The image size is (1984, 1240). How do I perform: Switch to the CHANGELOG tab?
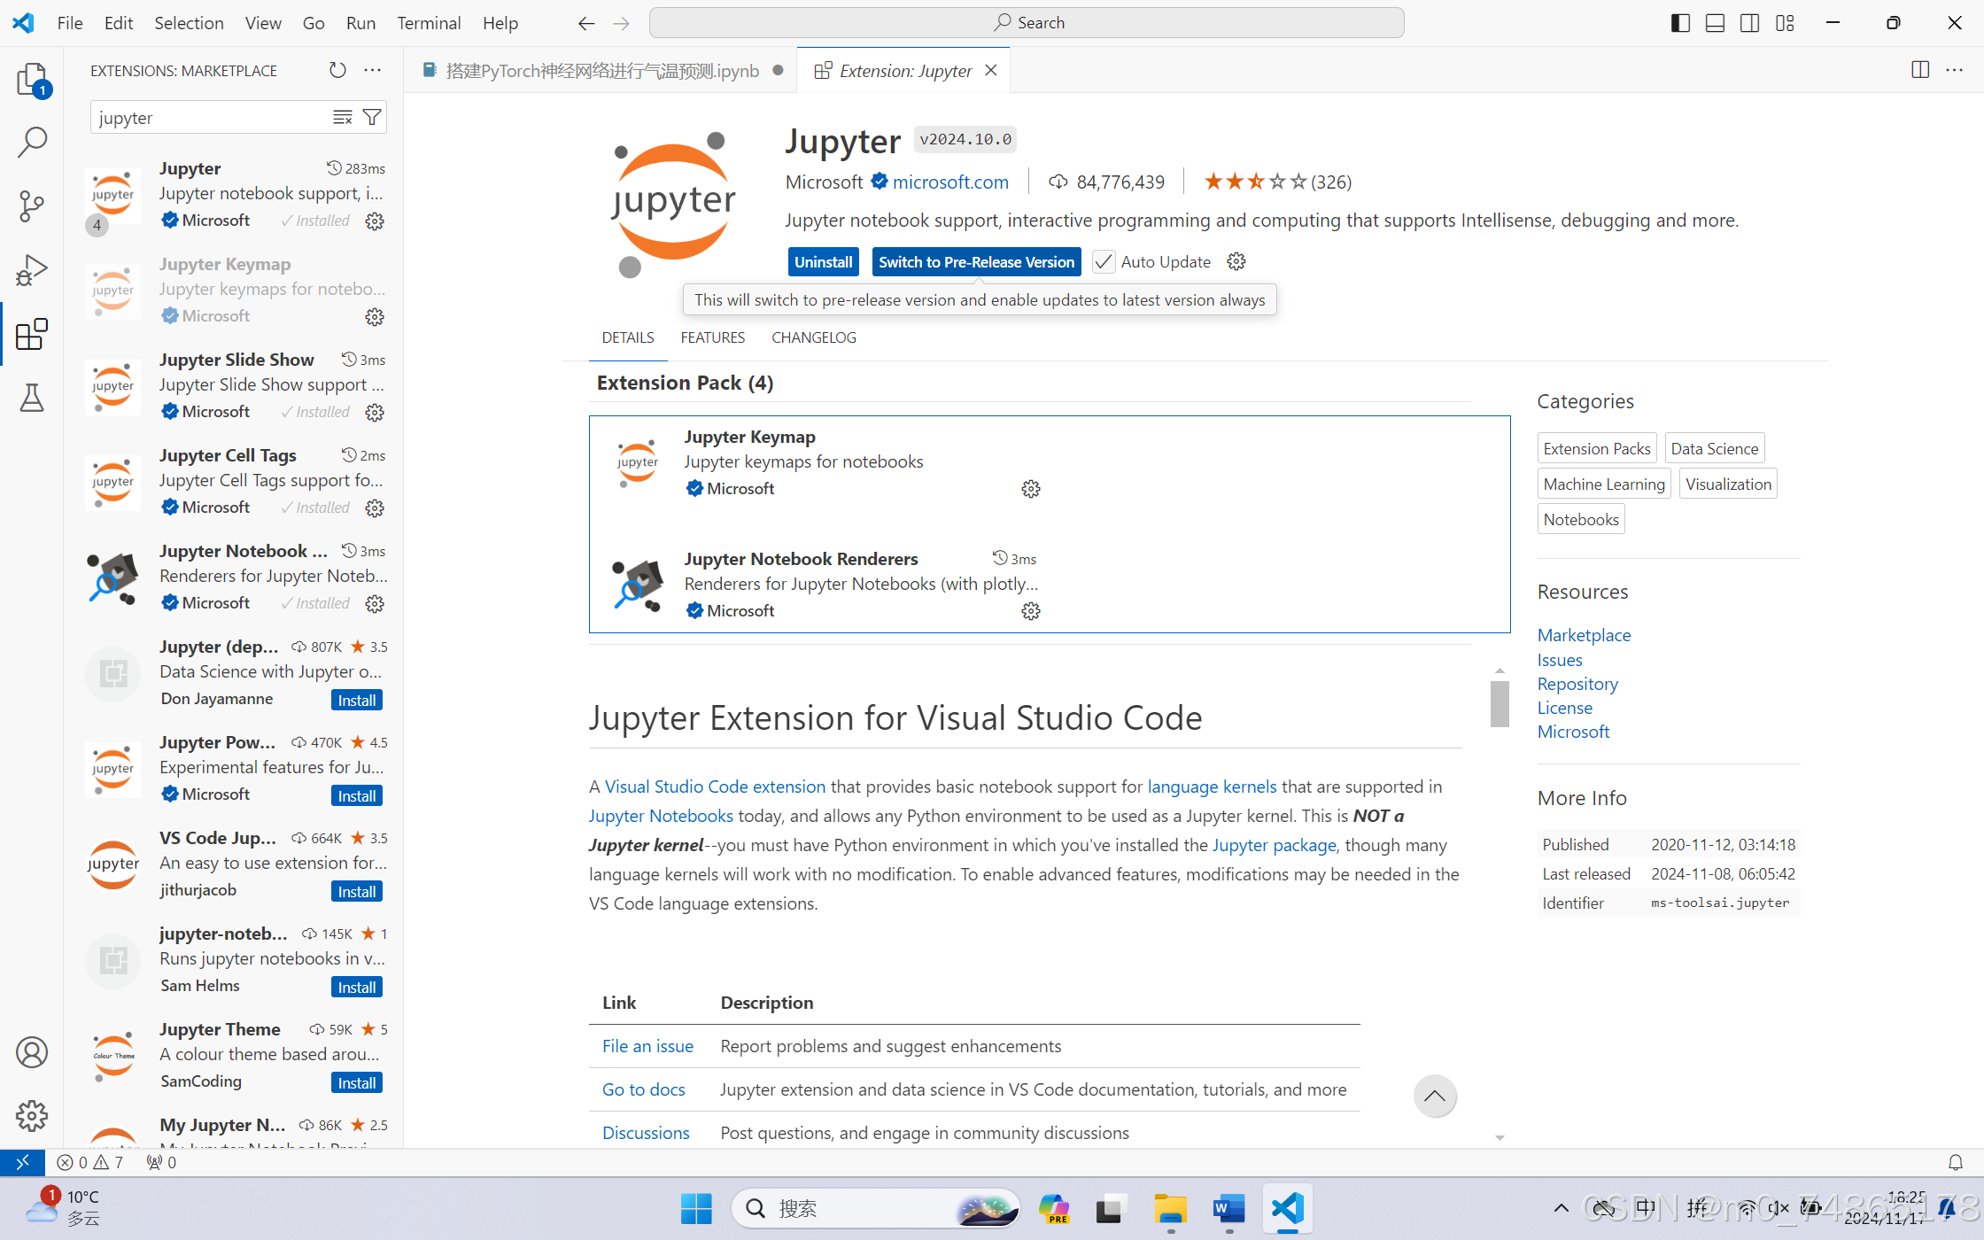pos(813,337)
